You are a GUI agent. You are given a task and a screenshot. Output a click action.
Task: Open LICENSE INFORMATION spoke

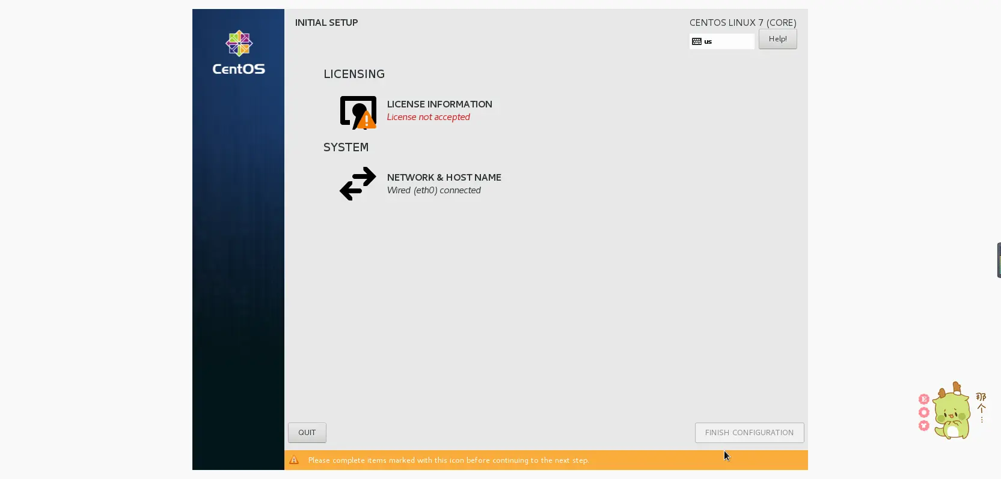439,104
